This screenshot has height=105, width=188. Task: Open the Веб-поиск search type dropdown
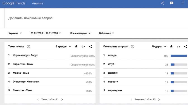(106, 33)
